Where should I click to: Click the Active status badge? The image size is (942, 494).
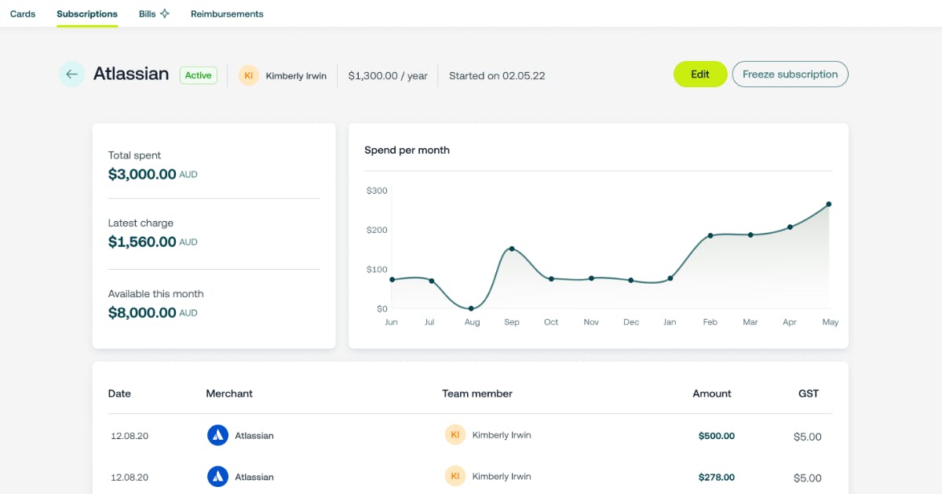[x=198, y=75]
